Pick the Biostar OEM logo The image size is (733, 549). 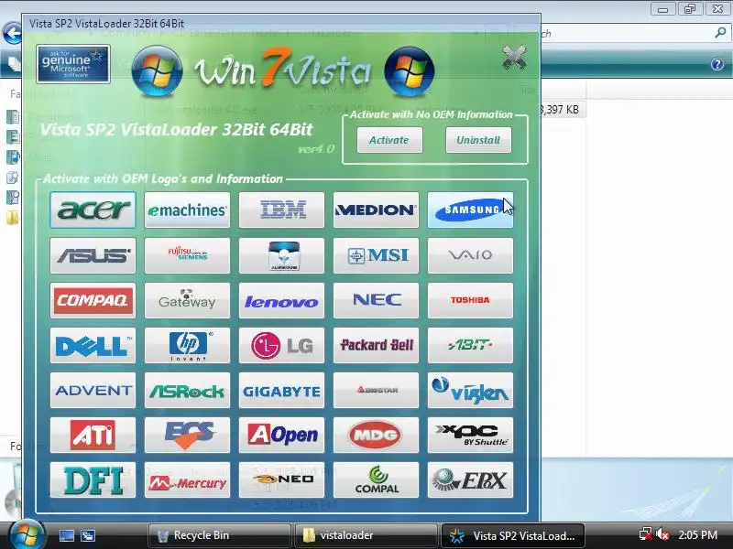pos(376,390)
